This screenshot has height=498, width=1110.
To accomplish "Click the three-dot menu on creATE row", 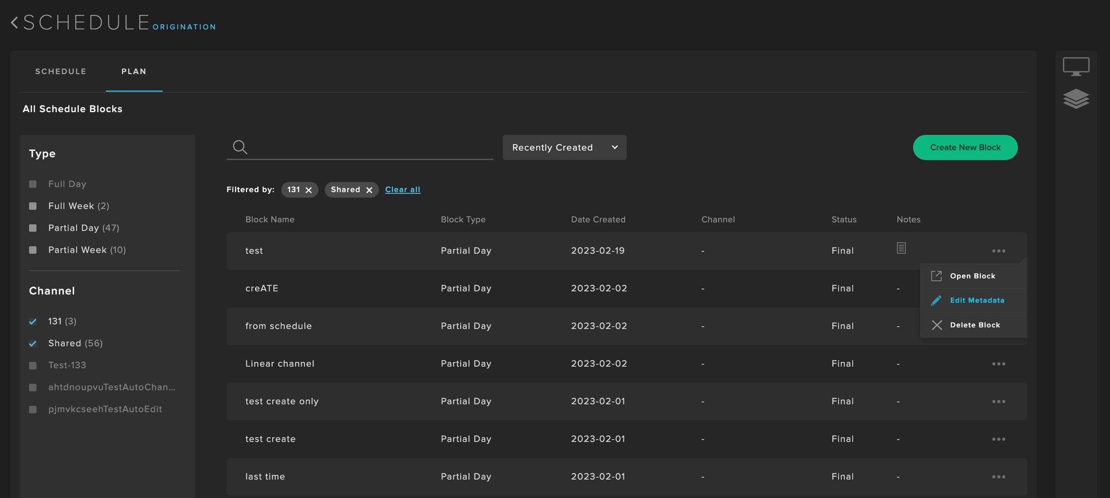I will pyautogui.click(x=999, y=288).
